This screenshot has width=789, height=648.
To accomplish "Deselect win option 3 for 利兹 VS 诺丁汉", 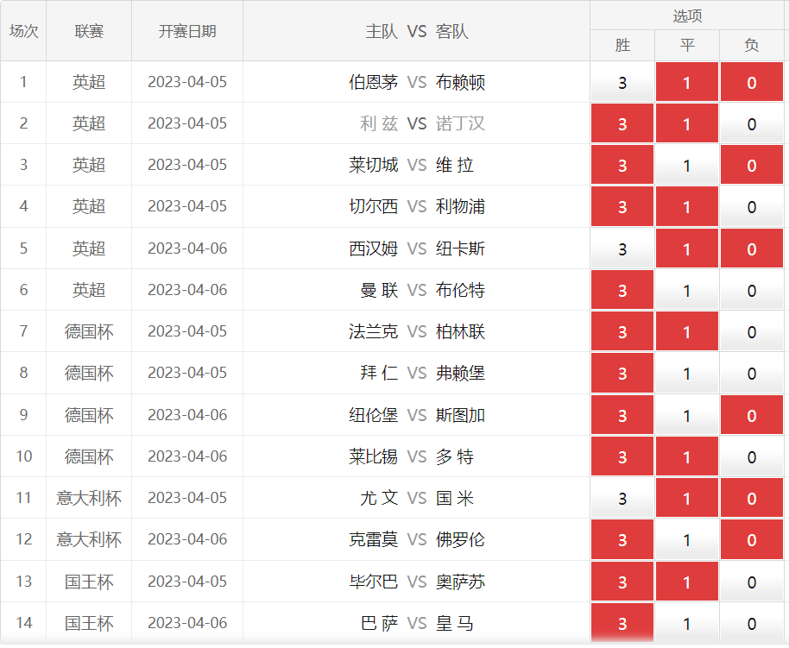I will [x=622, y=123].
